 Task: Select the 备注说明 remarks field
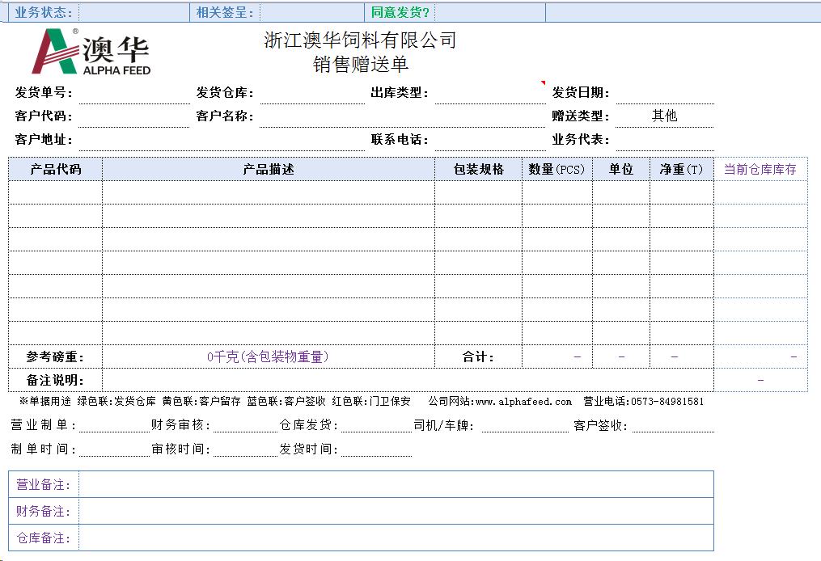(x=408, y=380)
